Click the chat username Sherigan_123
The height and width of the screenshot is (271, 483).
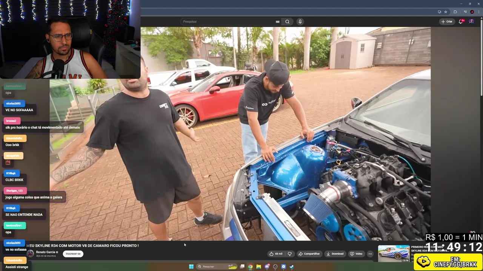tap(14, 191)
